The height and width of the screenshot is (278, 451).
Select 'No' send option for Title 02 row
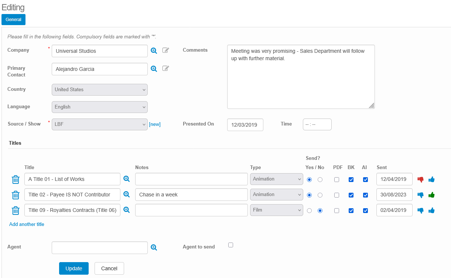click(x=320, y=195)
